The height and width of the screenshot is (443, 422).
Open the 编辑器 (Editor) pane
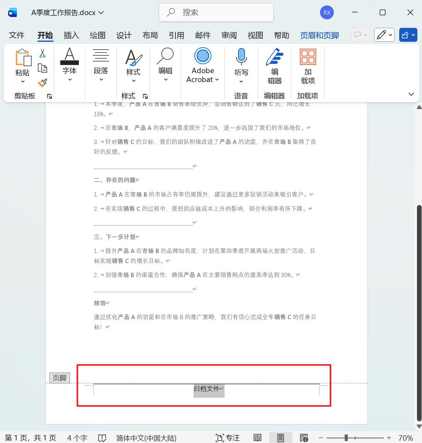coord(274,66)
